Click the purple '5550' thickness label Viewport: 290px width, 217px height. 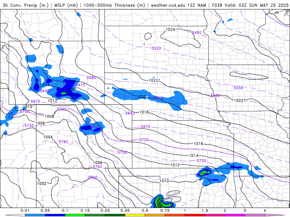point(239,88)
